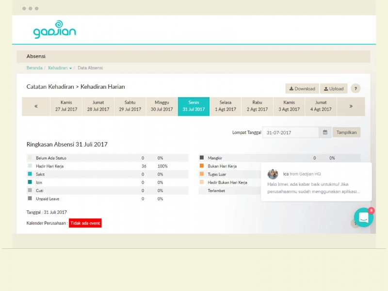Click the Mangkir dark color swatch

coord(202,158)
